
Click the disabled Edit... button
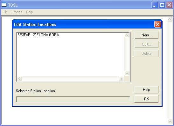point(146,44)
